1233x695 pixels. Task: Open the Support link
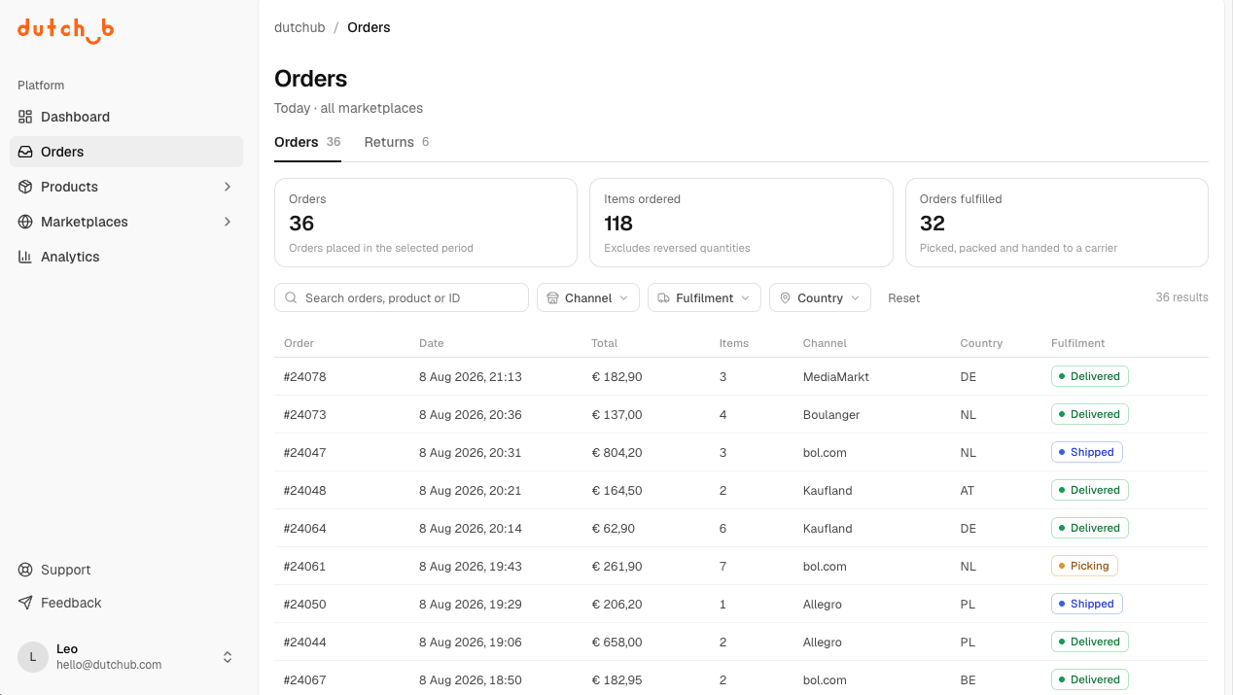tap(126, 570)
